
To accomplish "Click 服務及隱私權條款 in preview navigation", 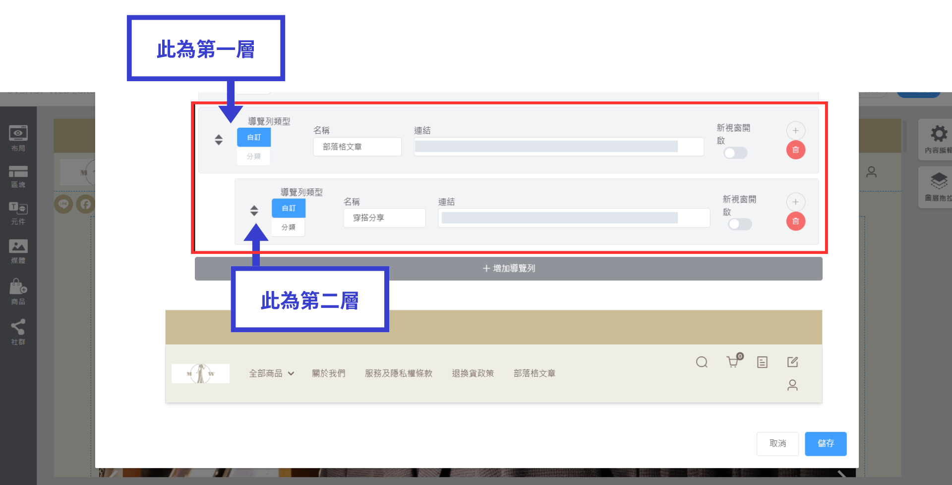I will tap(399, 374).
